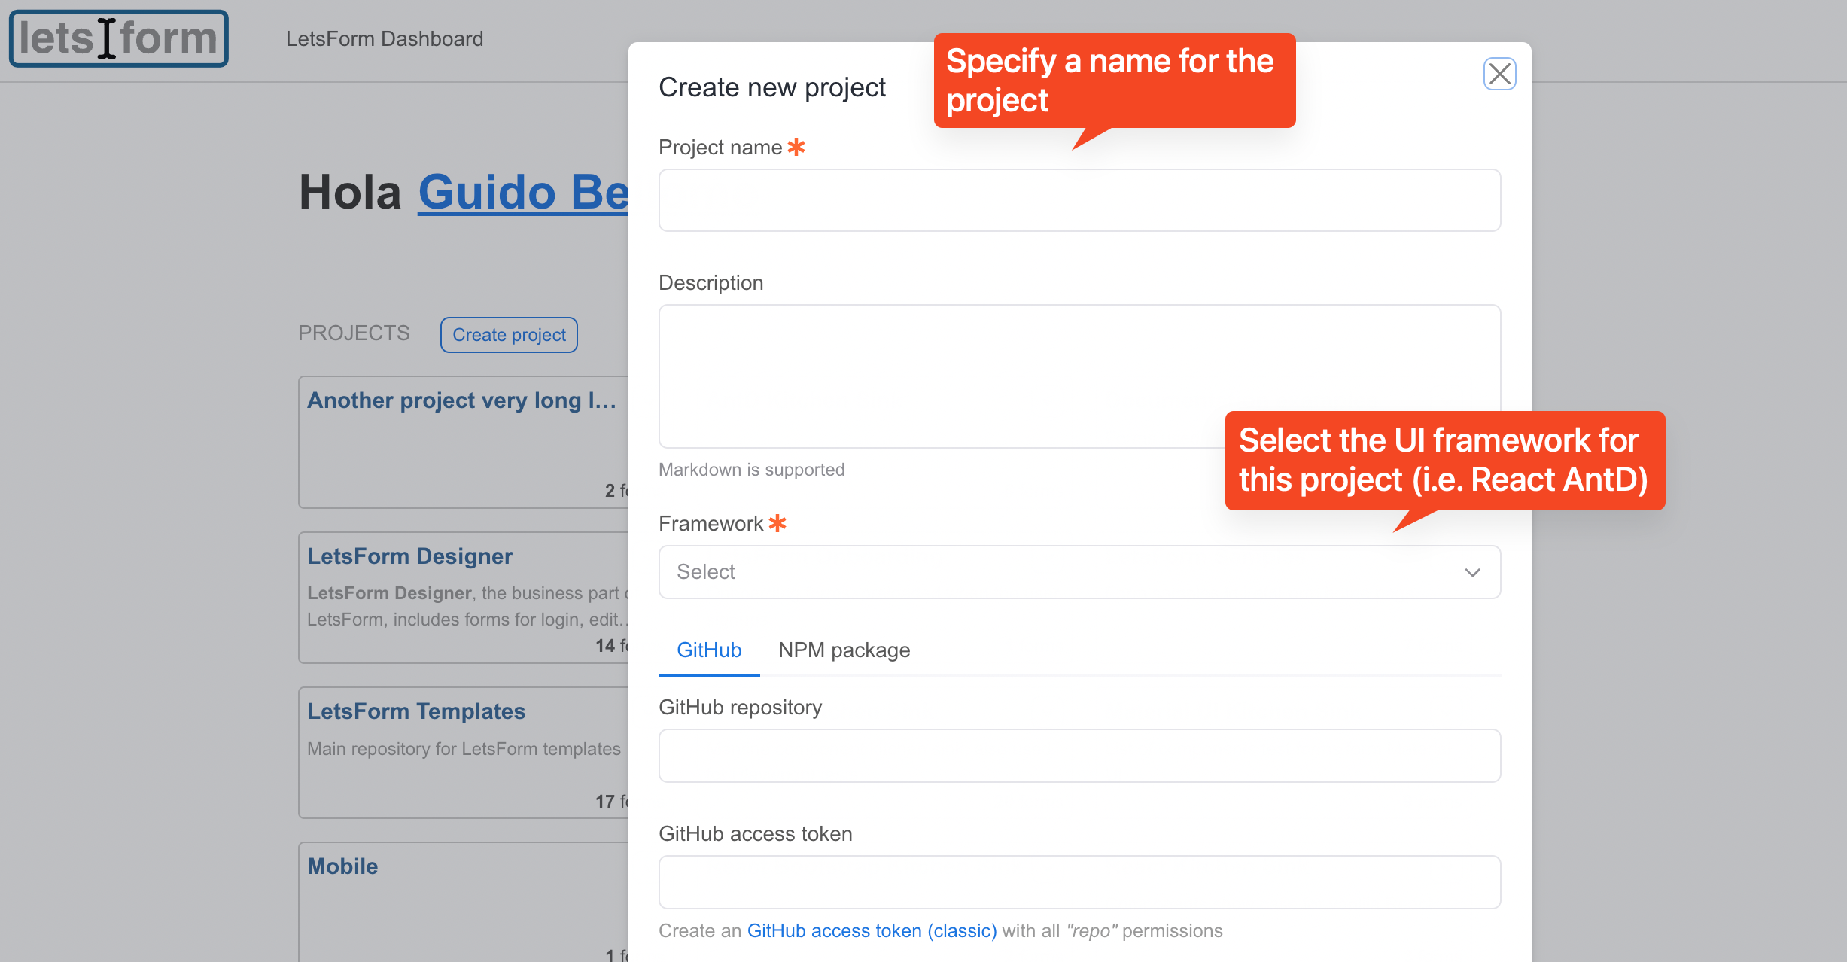Open the LetsForm Templates project
The image size is (1847, 962).
464,753
